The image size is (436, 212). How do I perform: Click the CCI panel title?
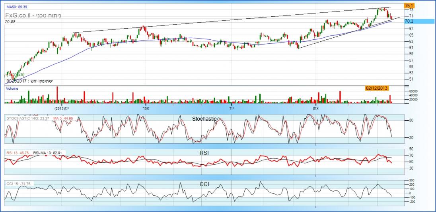pos(204,184)
